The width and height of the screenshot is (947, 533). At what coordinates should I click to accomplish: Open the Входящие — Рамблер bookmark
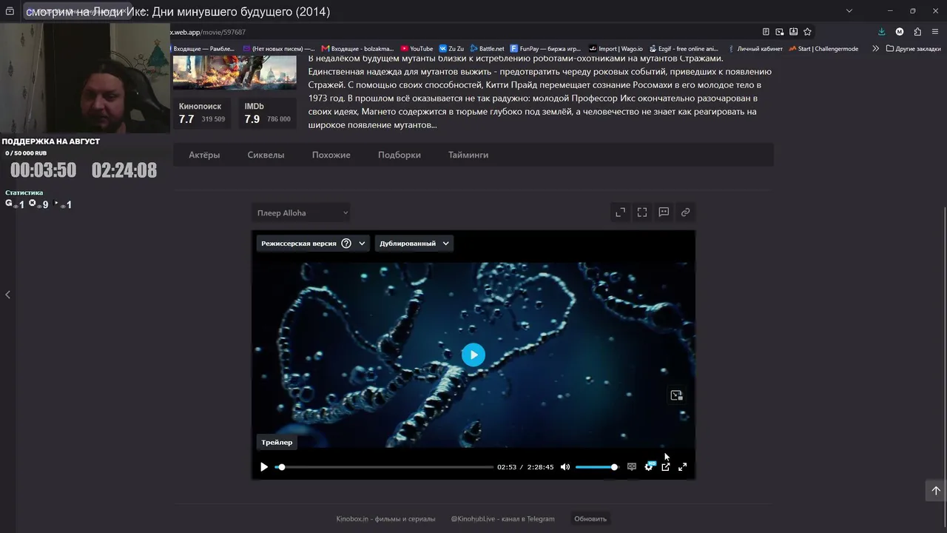(202, 49)
